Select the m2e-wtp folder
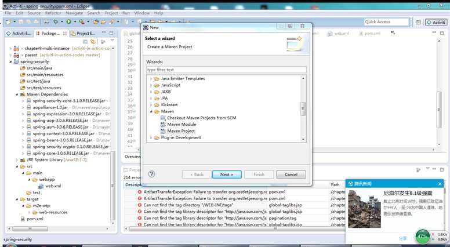The image size is (450, 247). tap(41, 206)
